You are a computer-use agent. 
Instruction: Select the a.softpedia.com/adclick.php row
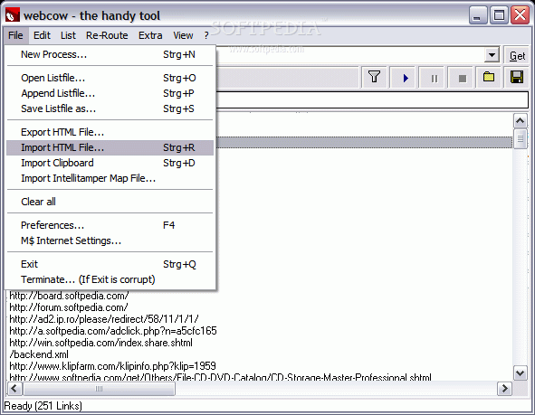[113, 331]
